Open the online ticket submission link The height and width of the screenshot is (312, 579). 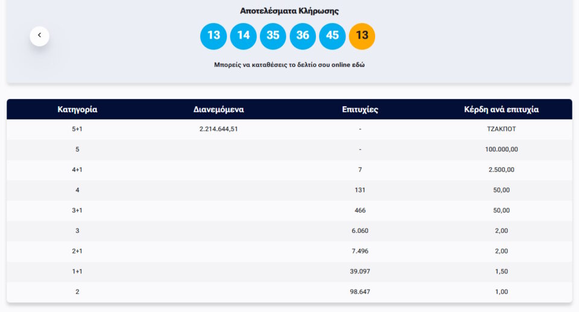coord(289,65)
